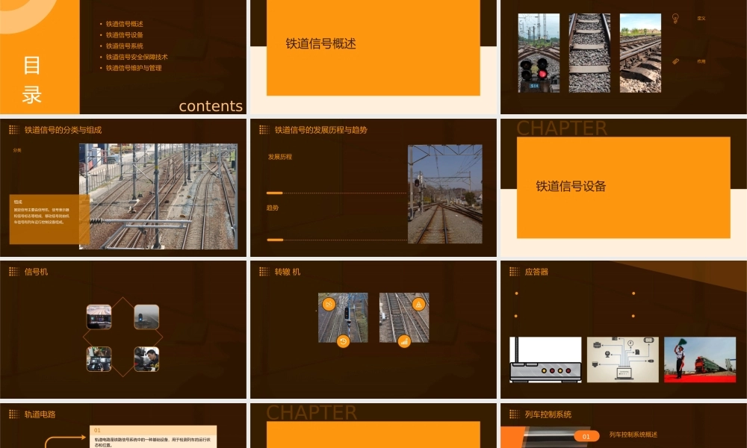
Task: Click the railway sleepers close-up photo
Action: click(589, 53)
